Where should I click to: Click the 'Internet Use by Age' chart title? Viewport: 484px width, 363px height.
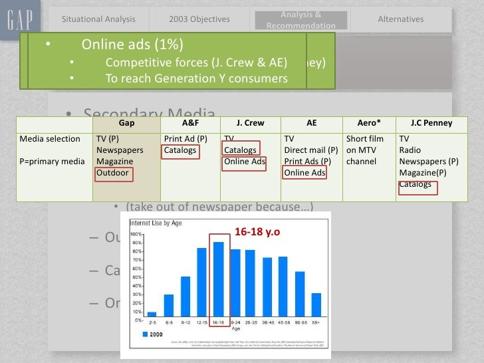pos(156,223)
